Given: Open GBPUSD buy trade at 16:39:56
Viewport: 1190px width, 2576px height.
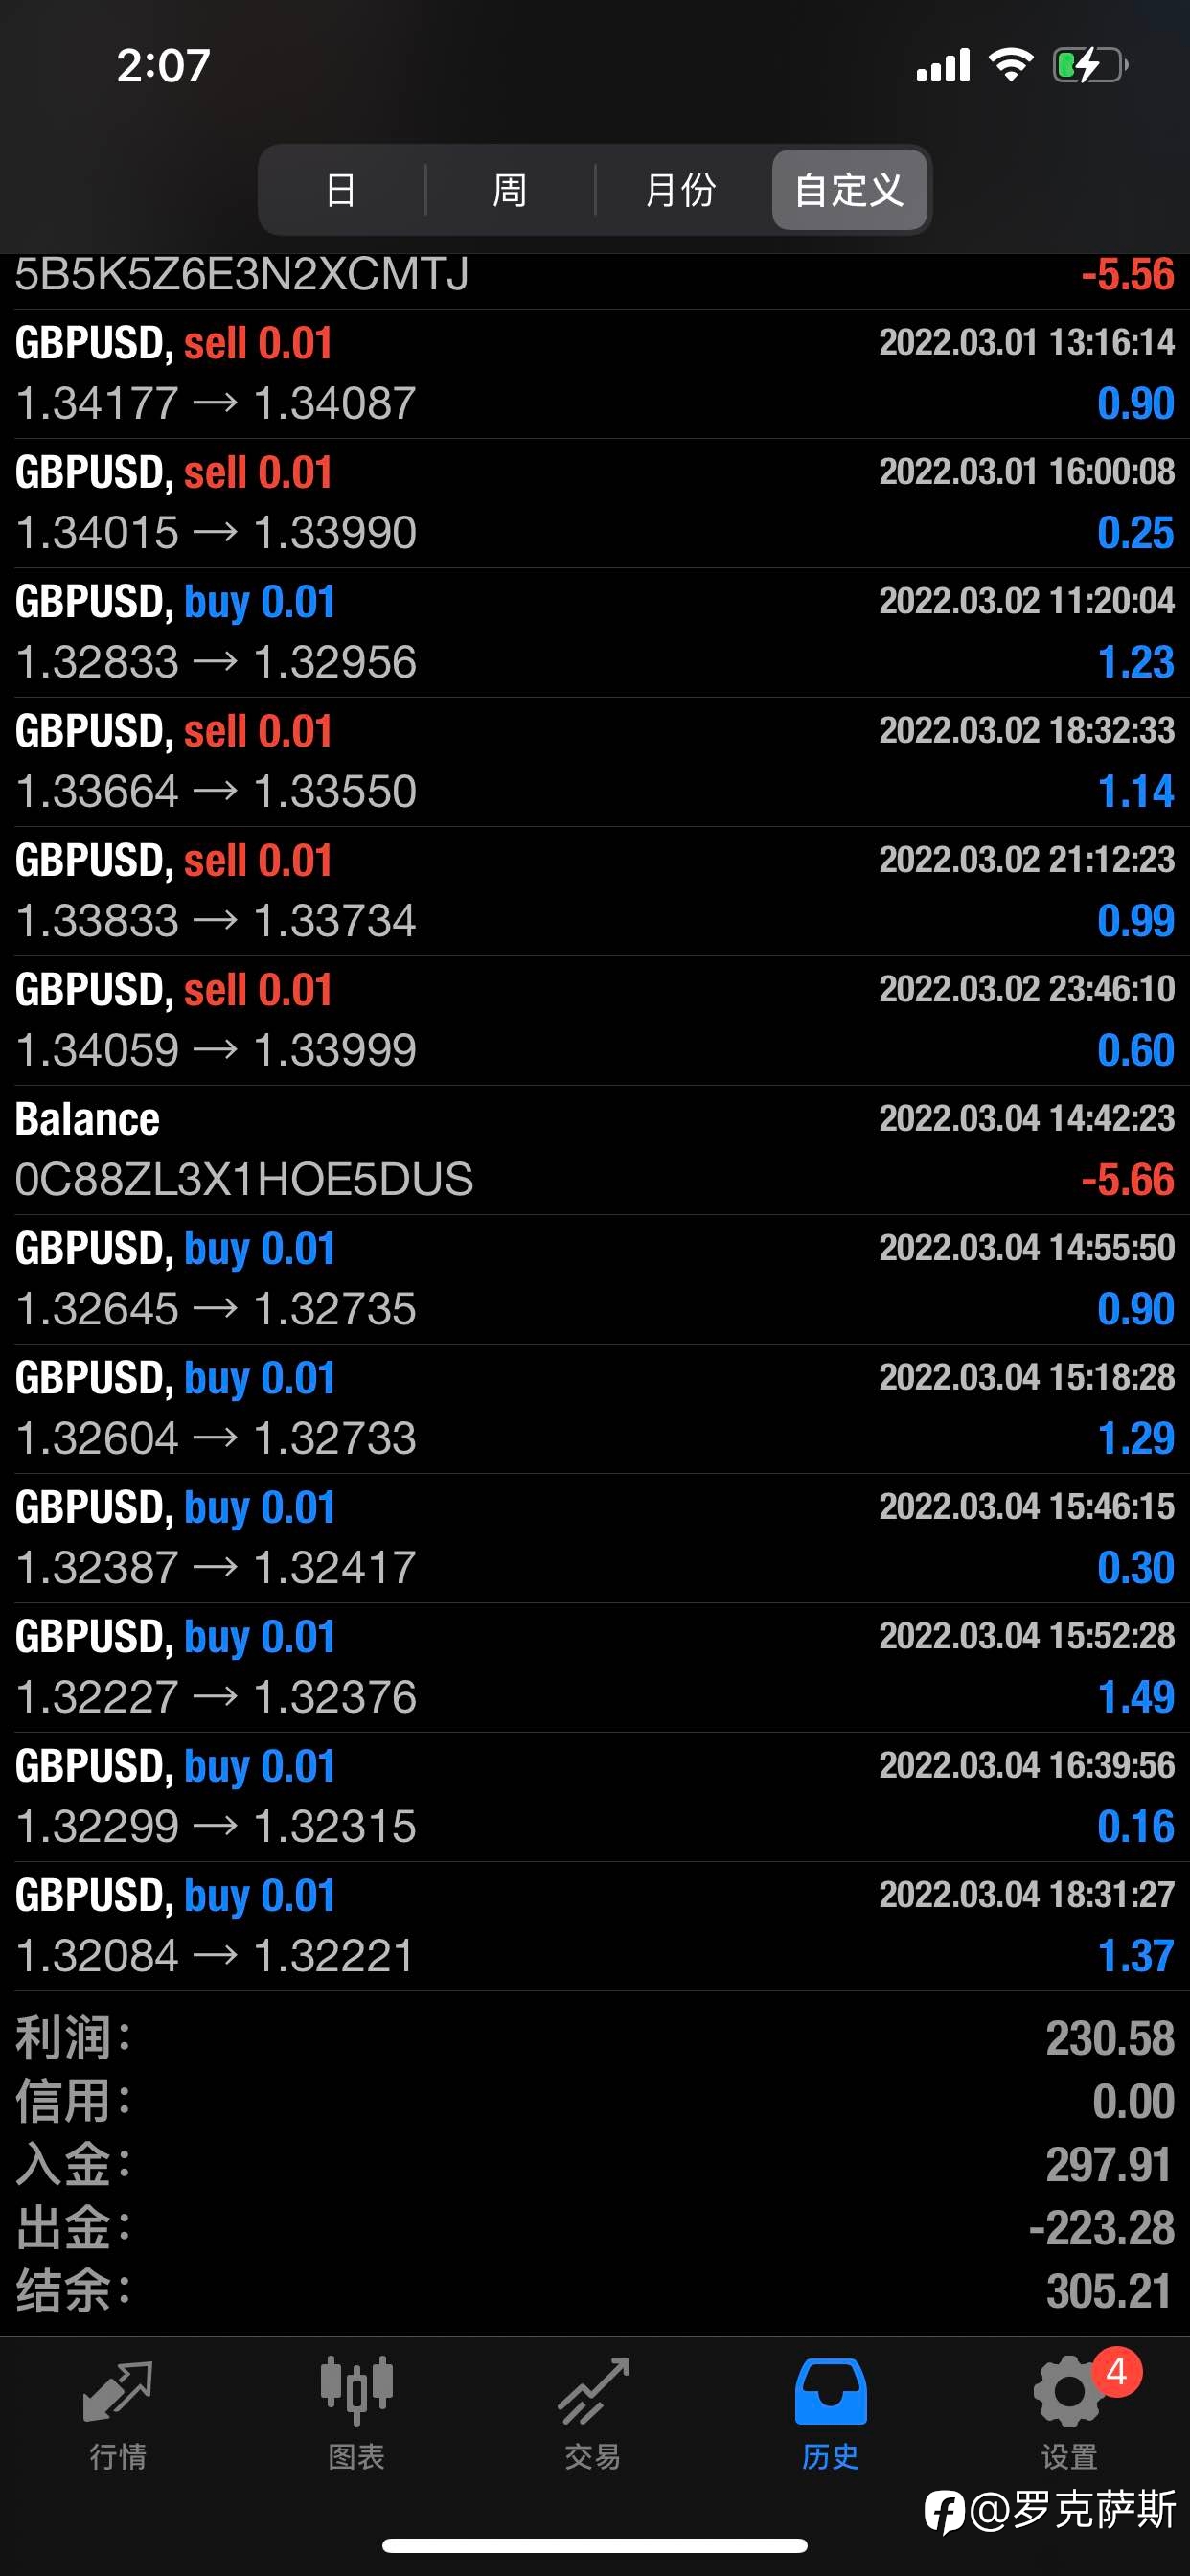Looking at the screenshot, I should pyautogui.click(x=595, y=1796).
